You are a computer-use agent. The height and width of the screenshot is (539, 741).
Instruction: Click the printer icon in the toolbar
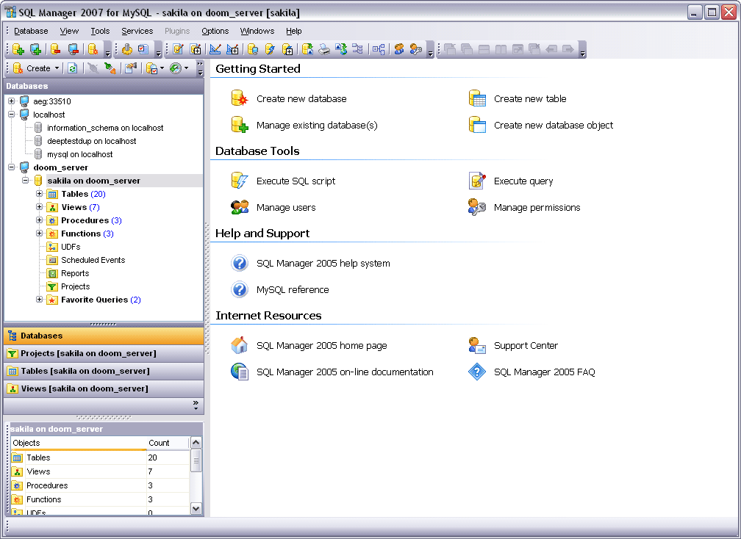pyautogui.click(x=324, y=49)
